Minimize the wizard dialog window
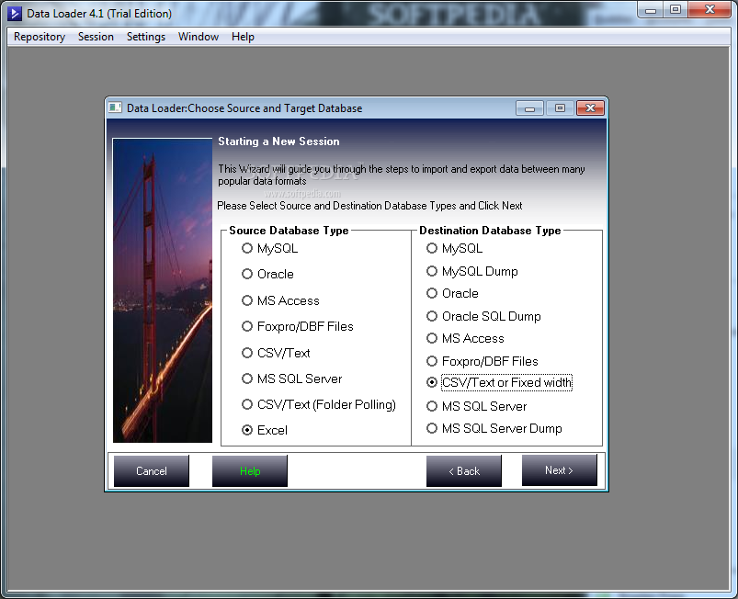This screenshot has width=738, height=599. click(530, 108)
